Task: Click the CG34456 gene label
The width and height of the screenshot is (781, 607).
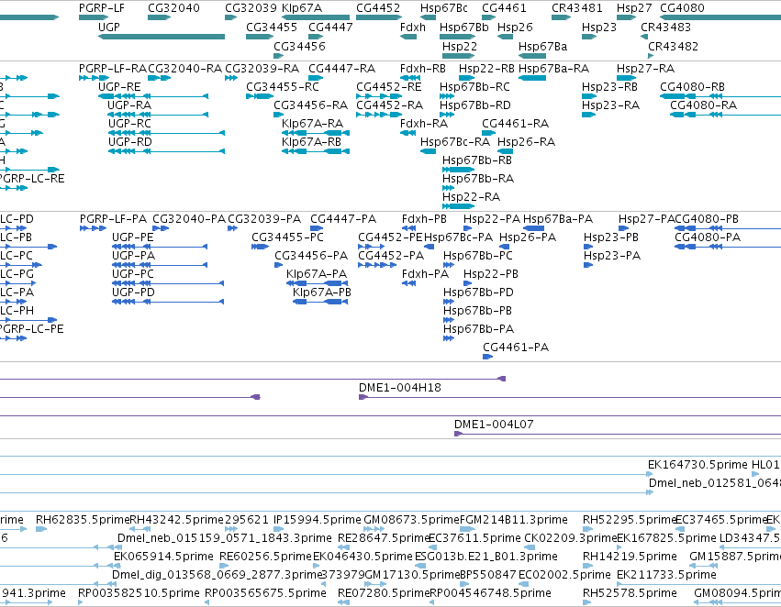Action: (299, 46)
